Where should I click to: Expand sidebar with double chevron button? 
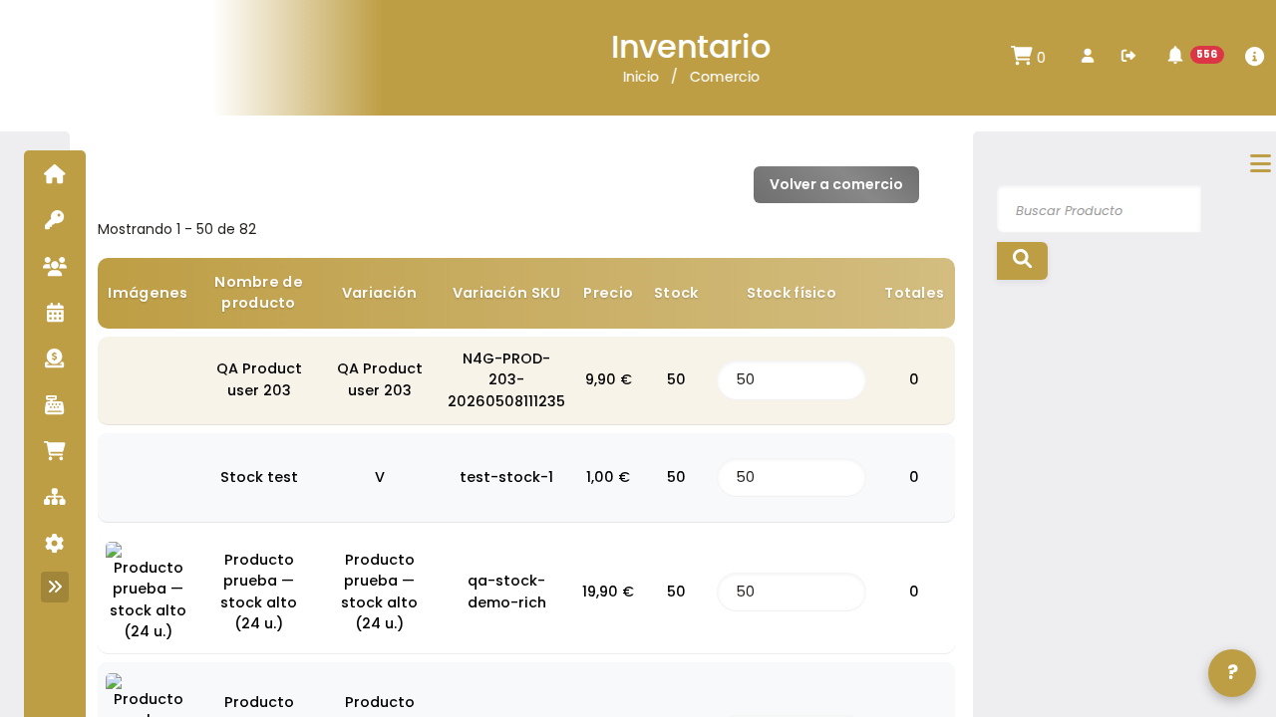point(55,587)
